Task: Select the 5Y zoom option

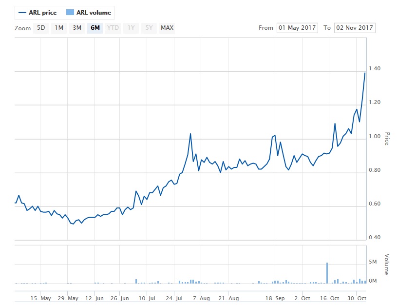Action: click(x=148, y=28)
